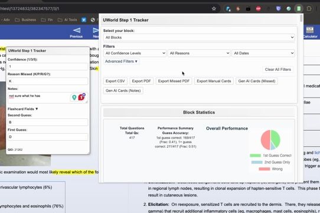Click the teal lightbulb icon in Notes

(74, 98)
